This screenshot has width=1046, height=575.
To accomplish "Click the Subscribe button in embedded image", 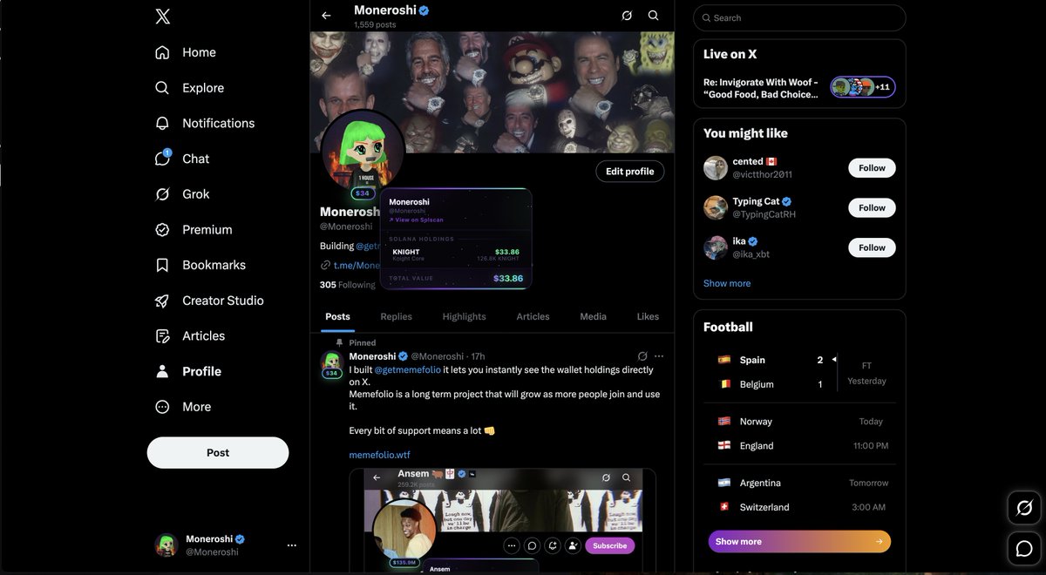I will tap(609, 545).
